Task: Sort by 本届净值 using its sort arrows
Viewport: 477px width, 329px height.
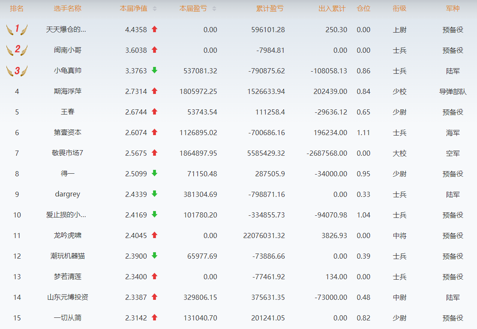Action: [x=155, y=9]
